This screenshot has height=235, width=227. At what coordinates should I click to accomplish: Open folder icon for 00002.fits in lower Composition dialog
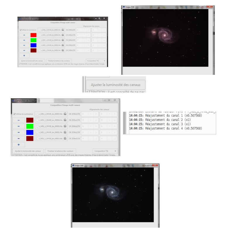tap(65, 138)
